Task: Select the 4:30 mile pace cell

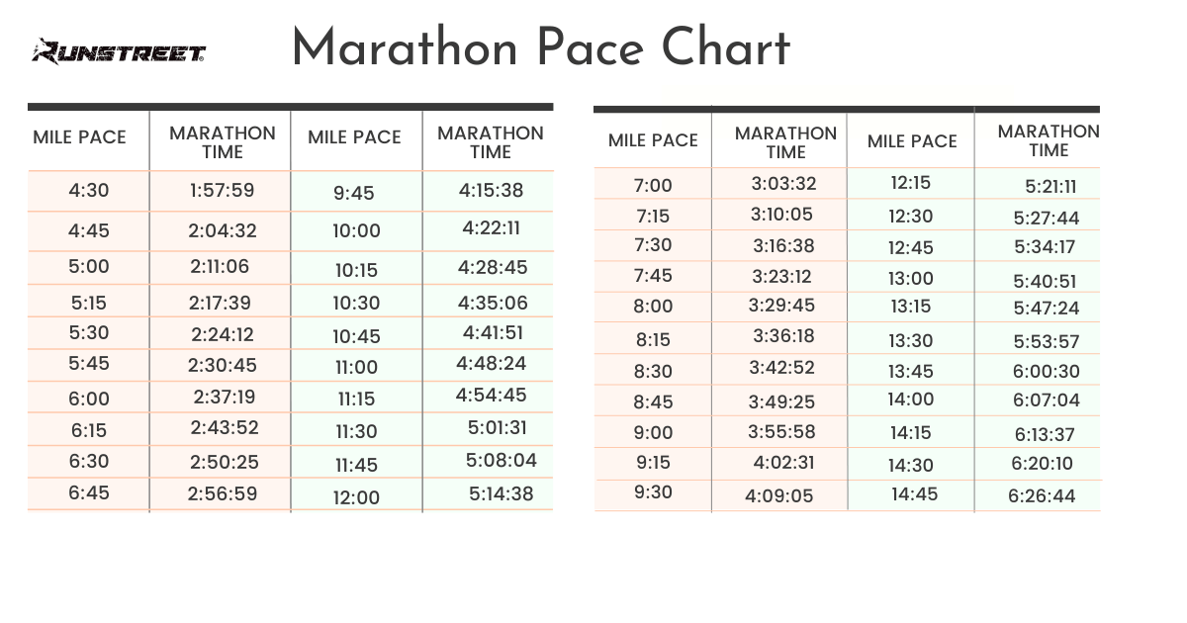Action: tap(89, 191)
